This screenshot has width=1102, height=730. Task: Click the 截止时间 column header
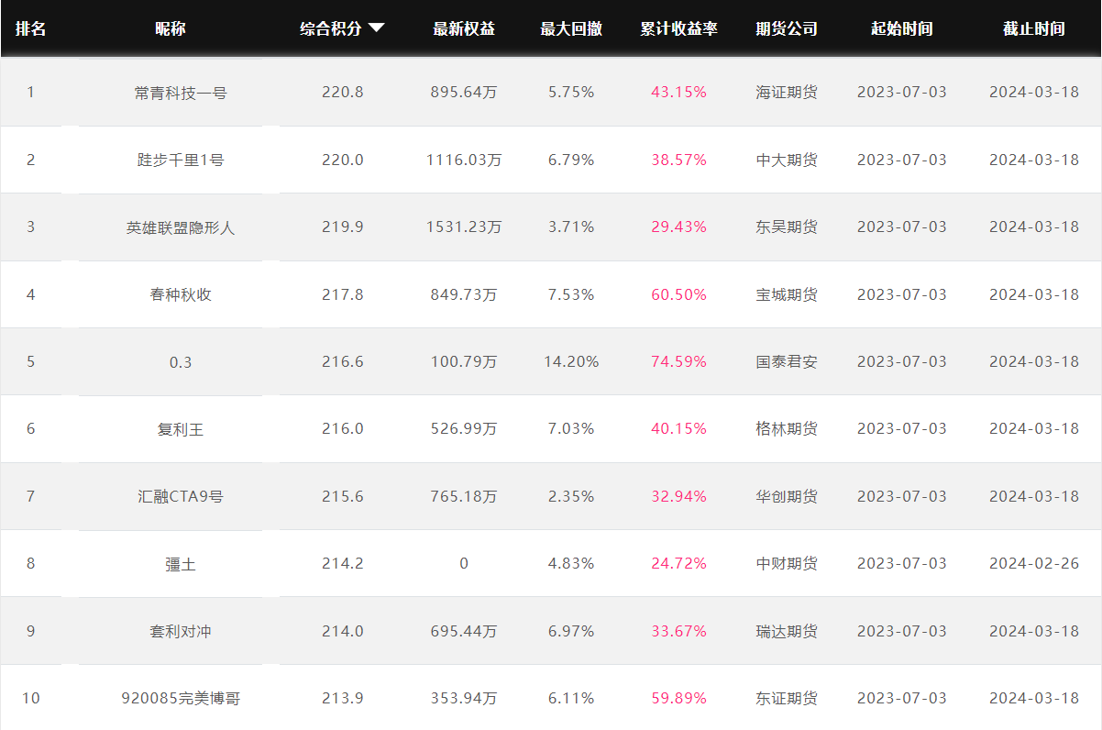[1034, 28]
